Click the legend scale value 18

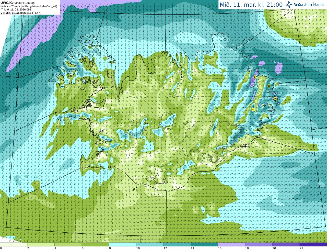click(247, 248)
